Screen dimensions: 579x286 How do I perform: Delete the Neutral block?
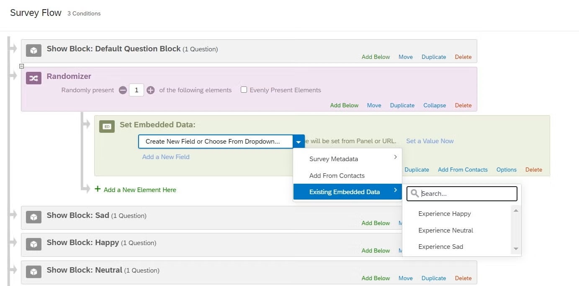coord(463,278)
